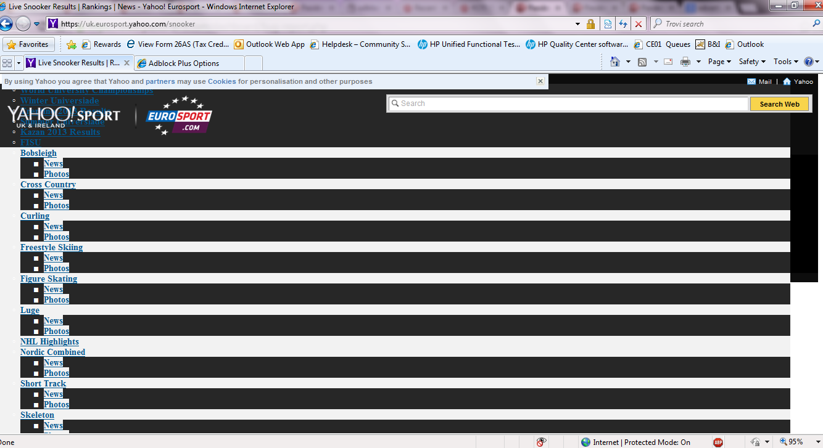Click the Read Mail envelope icon
Screen dimensions: 823x448
pyautogui.click(x=668, y=62)
